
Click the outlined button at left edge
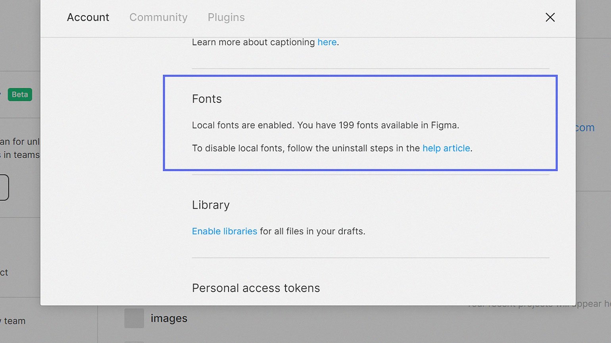click(x=4, y=187)
